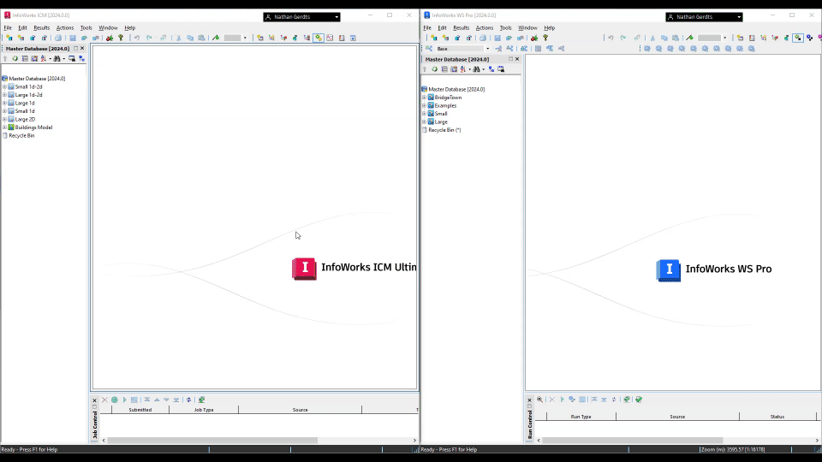
Task: Click the Status column header in Run Control
Action: 777,417
